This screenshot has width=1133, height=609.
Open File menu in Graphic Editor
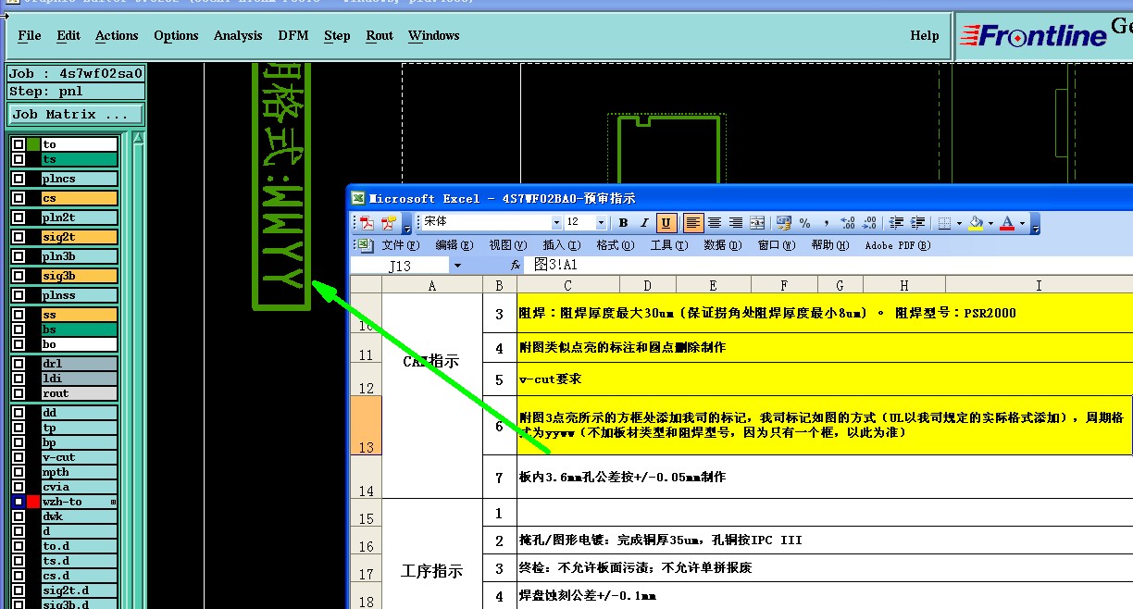coord(30,35)
